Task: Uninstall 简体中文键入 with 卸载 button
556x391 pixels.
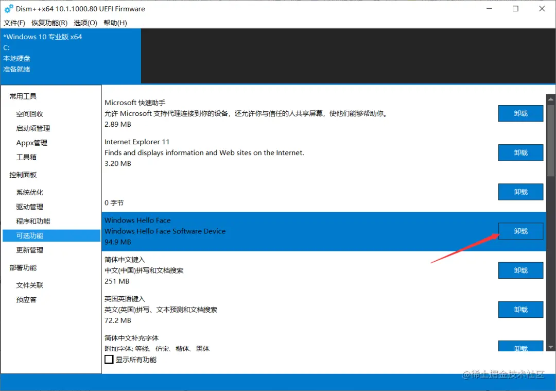Action: [x=520, y=270]
